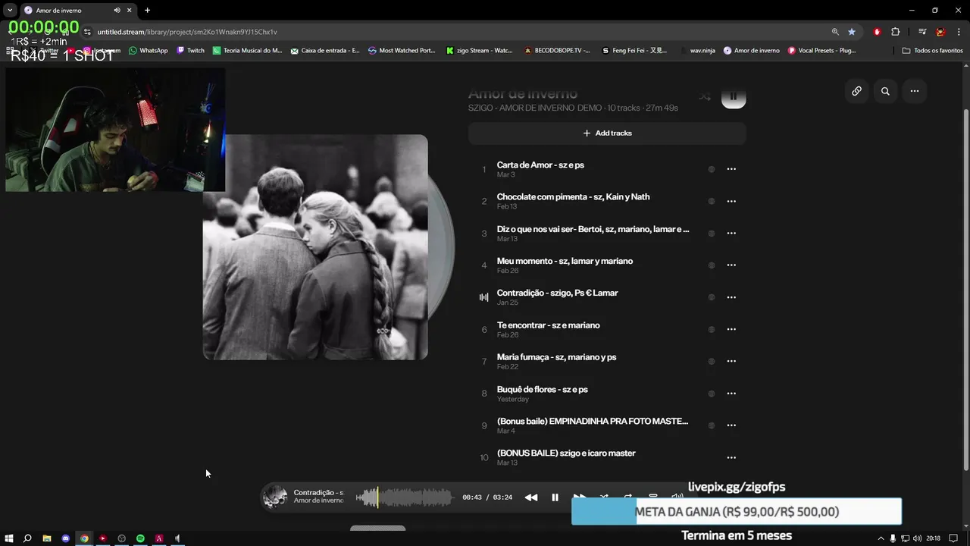Open the wav.ninja bookmark
Image resolution: width=970 pixels, height=546 pixels.
point(698,51)
